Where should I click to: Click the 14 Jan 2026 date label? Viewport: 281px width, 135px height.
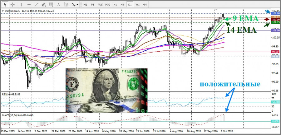pyautogui.click(x=24, y=131)
